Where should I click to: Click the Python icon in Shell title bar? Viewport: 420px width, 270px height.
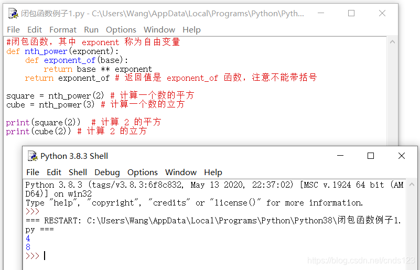(x=33, y=156)
